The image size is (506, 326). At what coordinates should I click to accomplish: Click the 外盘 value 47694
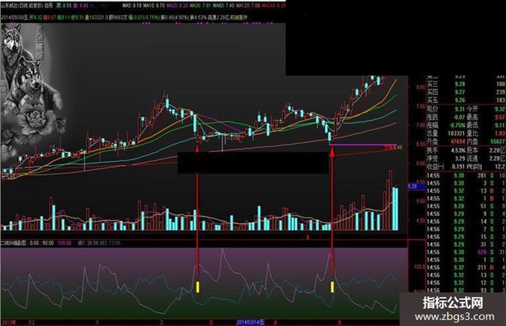(x=458, y=141)
